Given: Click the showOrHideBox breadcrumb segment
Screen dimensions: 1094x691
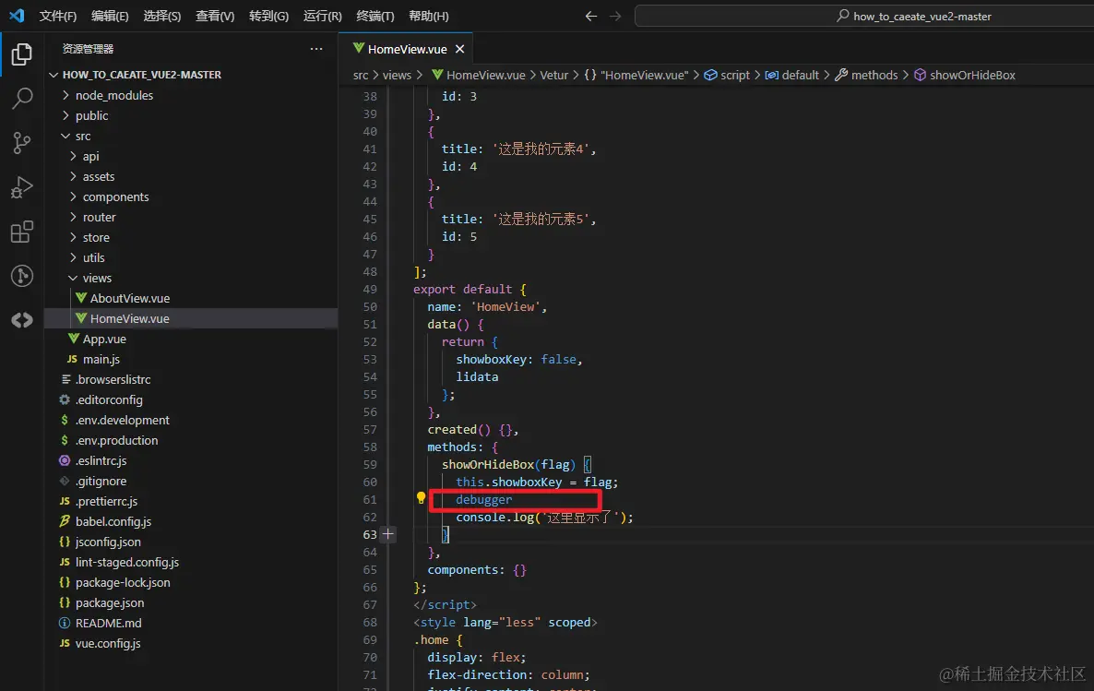Looking at the screenshot, I should (x=965, y=75).
